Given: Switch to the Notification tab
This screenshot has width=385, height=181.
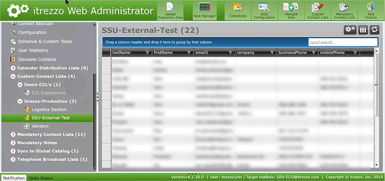Looking at the screenshot, I should [x=14, y=178].
